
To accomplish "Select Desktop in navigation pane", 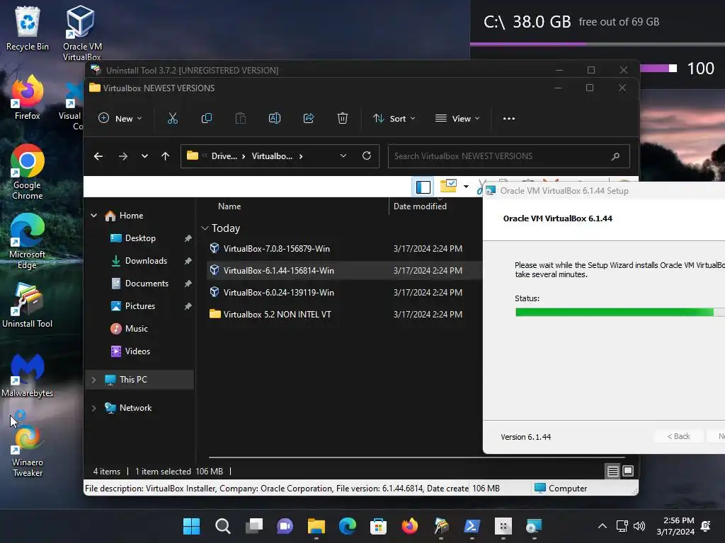I will tap(139, 238).
